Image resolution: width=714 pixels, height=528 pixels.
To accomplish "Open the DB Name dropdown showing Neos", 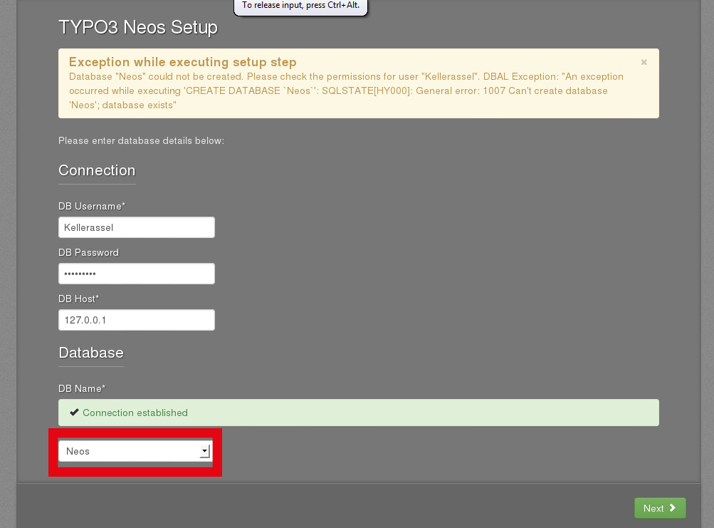I will [135, 451].
